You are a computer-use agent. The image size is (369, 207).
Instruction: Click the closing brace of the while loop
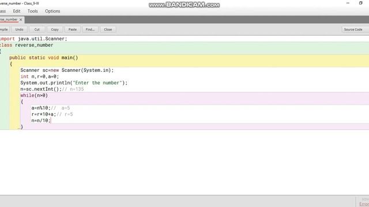click(x=22, y=127)
